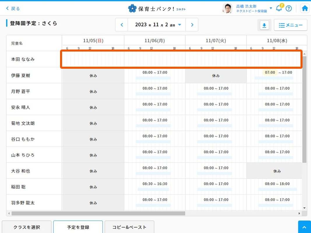Image resolution: width=311 pixels, height=233 pixels.
Task: Open the help question mark icon
Action: pyautogui.click(x=289, y=8)
